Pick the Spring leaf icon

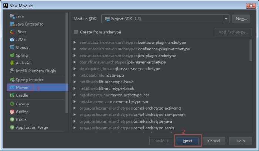[12, 55]
